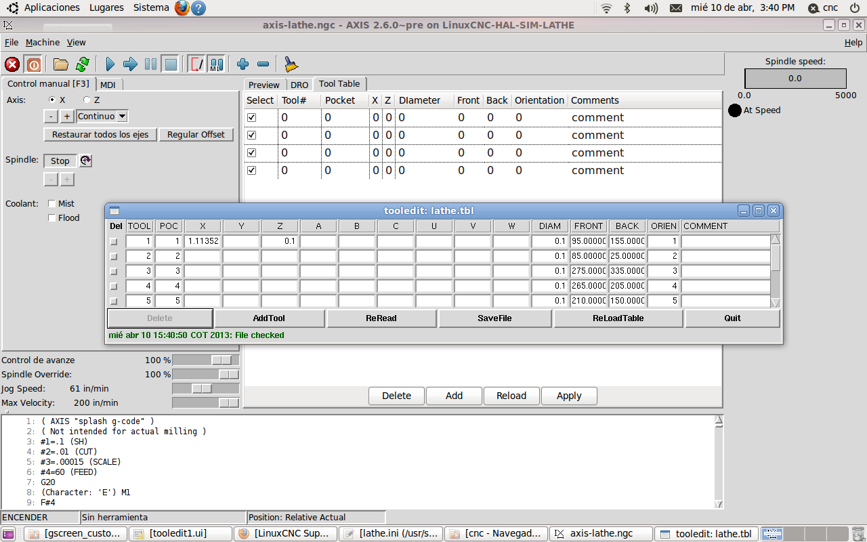Zoom out with the minus icon

(263, 64)
